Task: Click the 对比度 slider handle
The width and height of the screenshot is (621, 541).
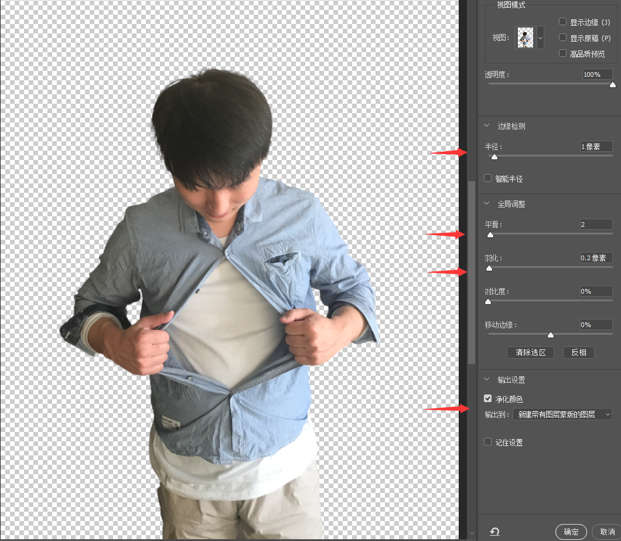Action: [488, 302]
